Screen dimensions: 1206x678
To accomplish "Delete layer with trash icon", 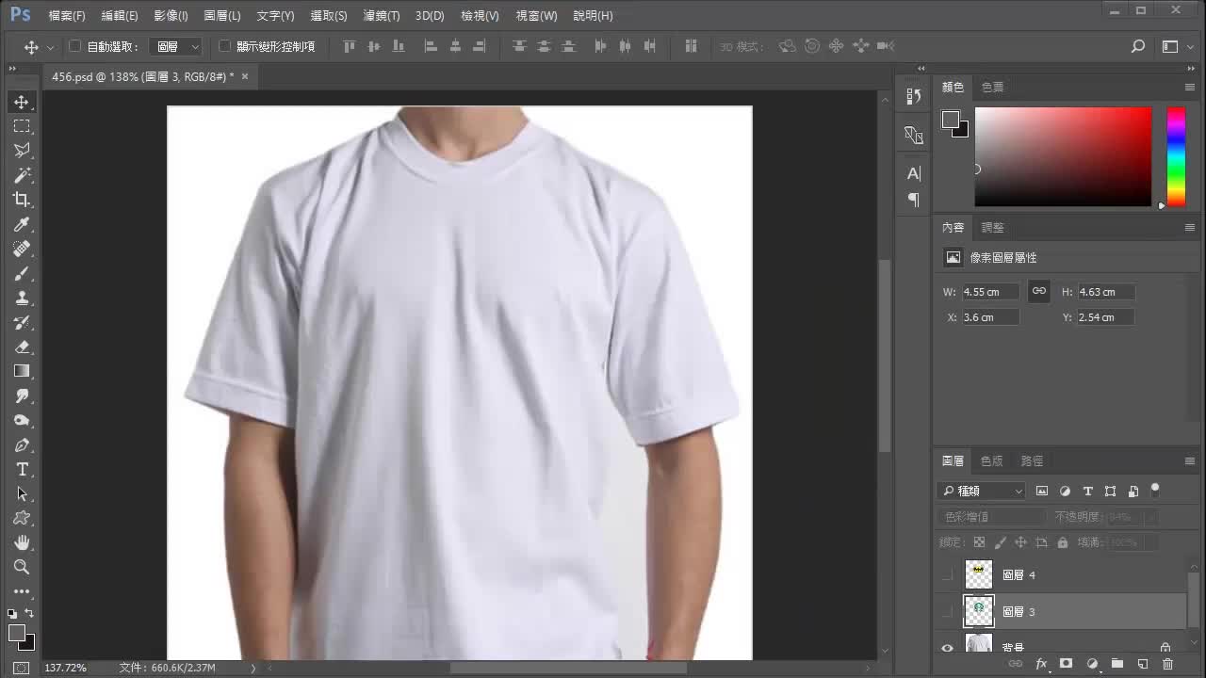I will (1167, 664).
